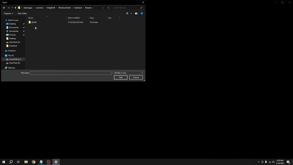Select Quick access in navigation pane
This screenshot has width=293, height=165.
(13, 20)
